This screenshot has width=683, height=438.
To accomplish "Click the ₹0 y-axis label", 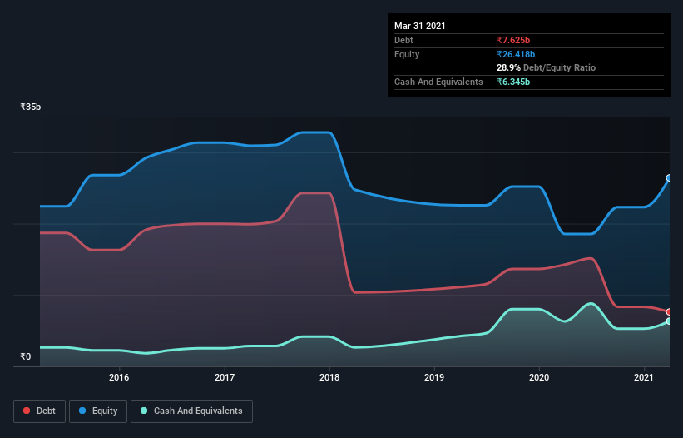I will click(x=26, y=356).
